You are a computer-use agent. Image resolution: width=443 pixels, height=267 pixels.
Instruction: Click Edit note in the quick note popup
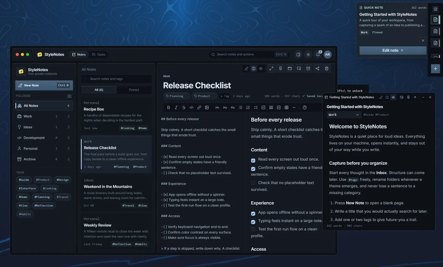tap(393, 50)
